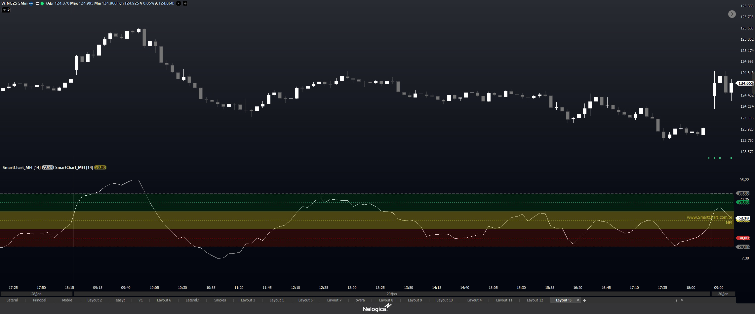The width and height of the screenshot is (755, 314).
Task: Click the yellow 50,00 MFI value swatch
Action: (100, 168)
